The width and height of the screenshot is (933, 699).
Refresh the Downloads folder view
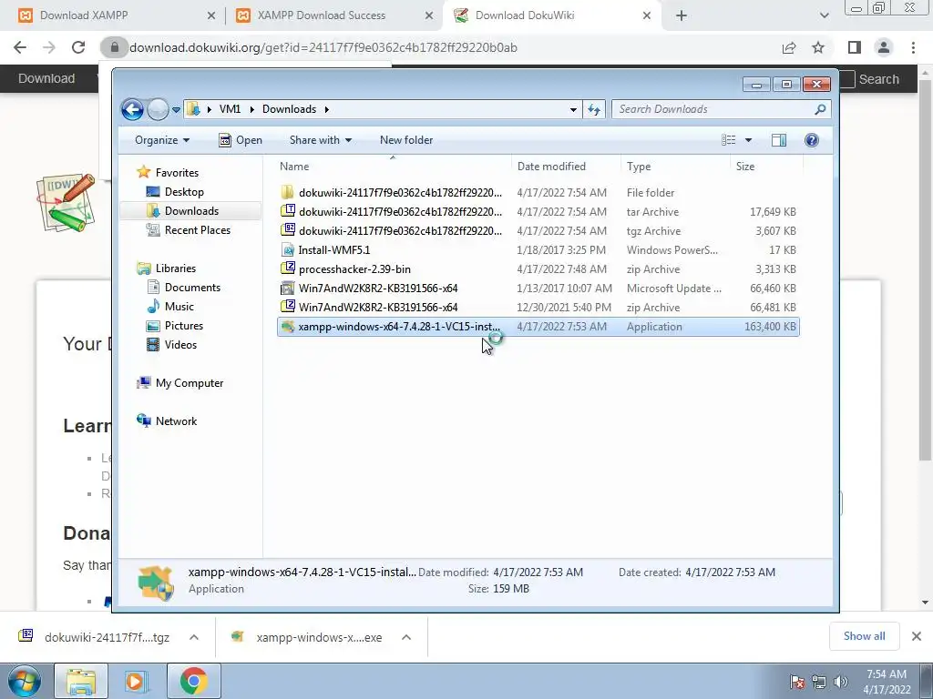coord(594,109)
